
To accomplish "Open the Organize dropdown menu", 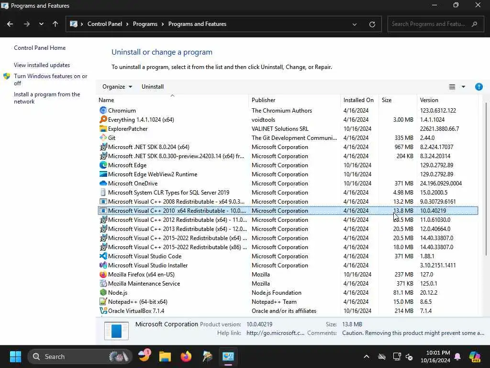I will (117, 87).
